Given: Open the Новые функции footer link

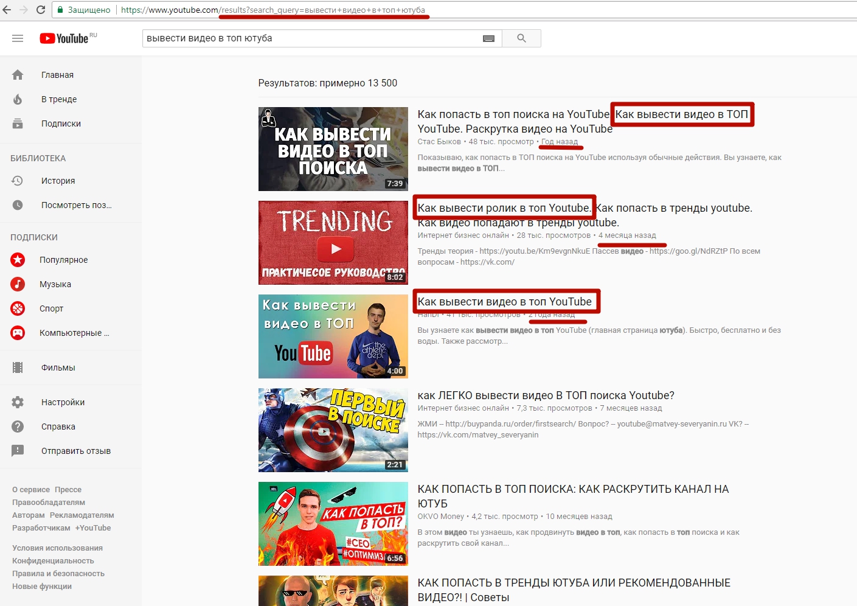Looking at the screenshot, I should click(42, 587).
